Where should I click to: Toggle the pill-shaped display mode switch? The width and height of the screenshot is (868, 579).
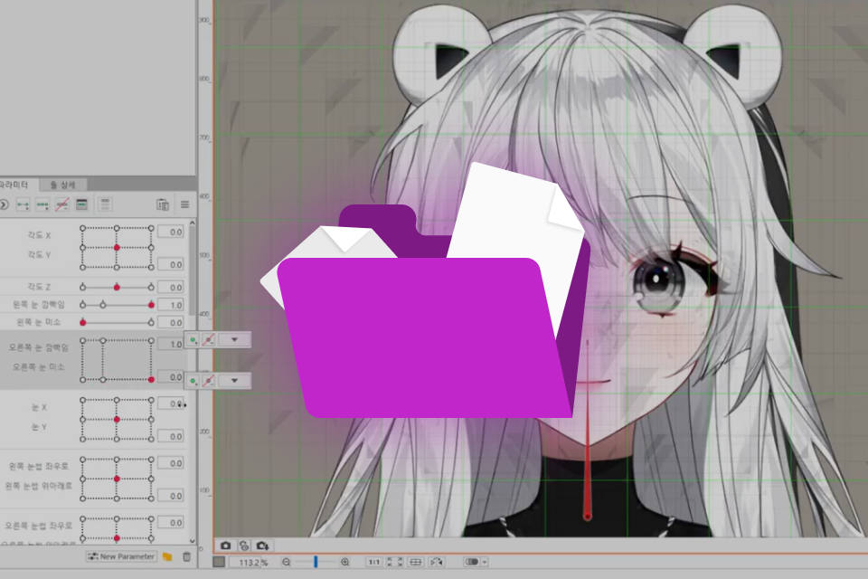pyautogui.click(x=472, y=562)
